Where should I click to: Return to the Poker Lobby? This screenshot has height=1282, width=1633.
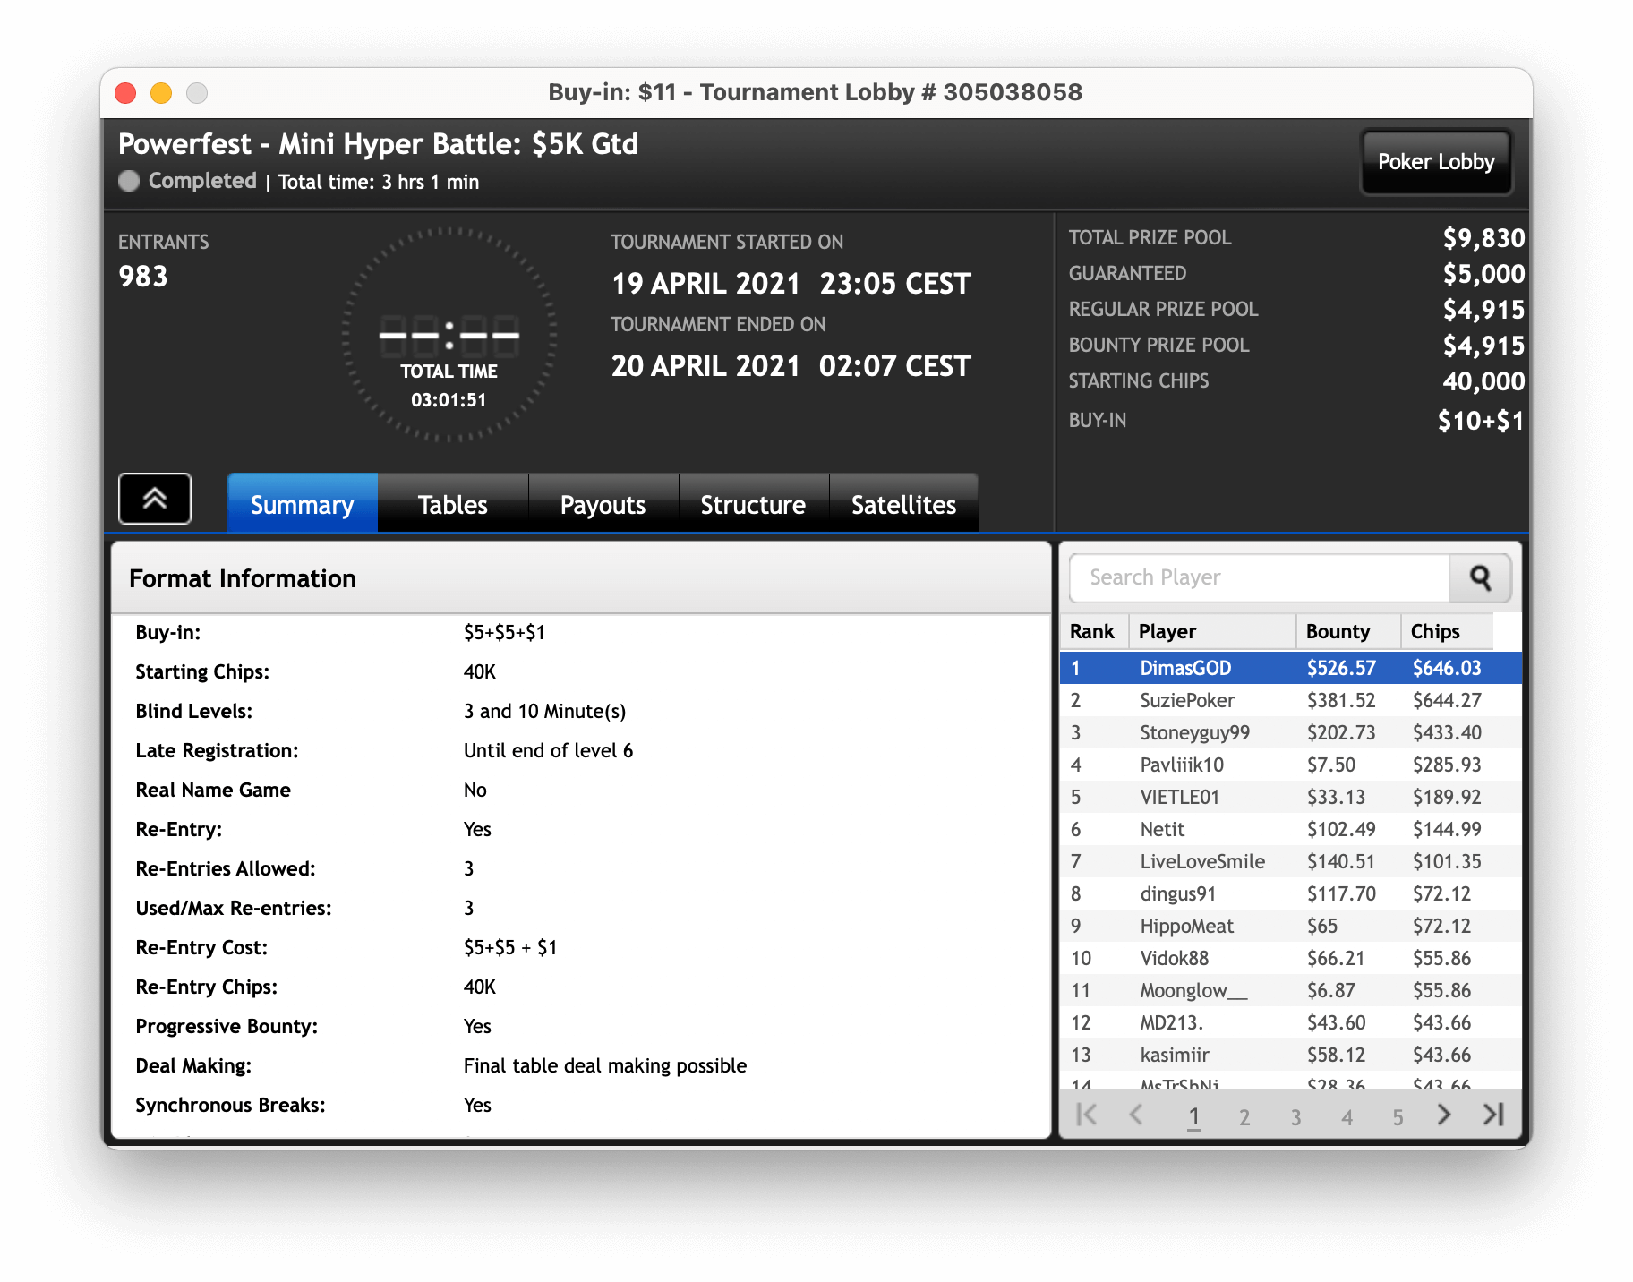pos(1435,162)
